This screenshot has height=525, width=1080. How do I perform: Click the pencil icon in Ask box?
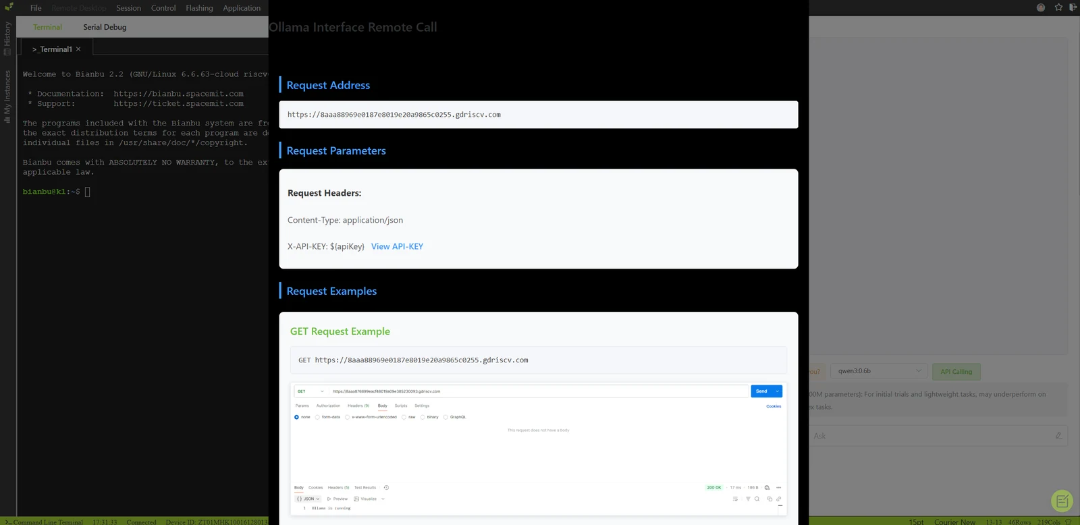click(x=1058, y=436)
